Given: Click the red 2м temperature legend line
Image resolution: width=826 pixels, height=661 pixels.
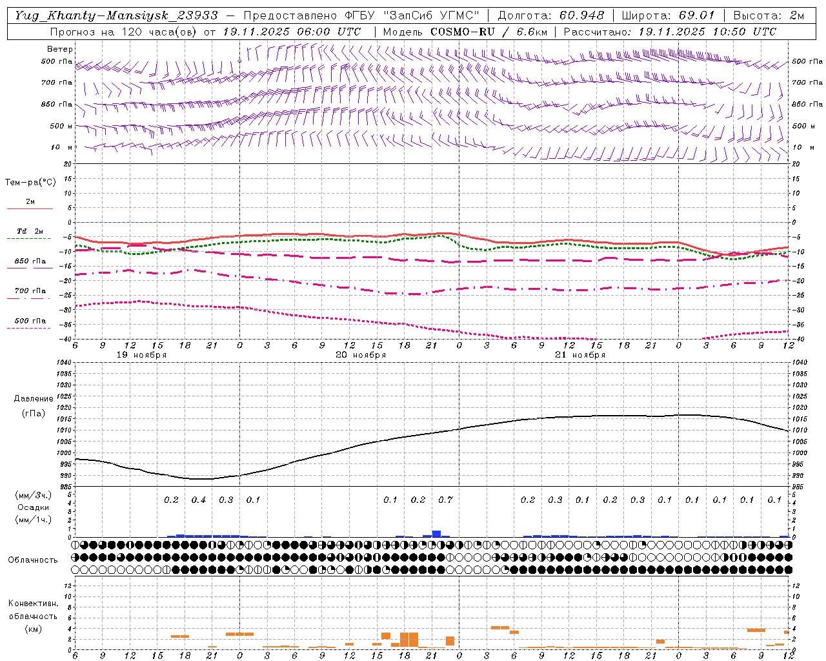Looking at the screenshot, I should 30,209.
